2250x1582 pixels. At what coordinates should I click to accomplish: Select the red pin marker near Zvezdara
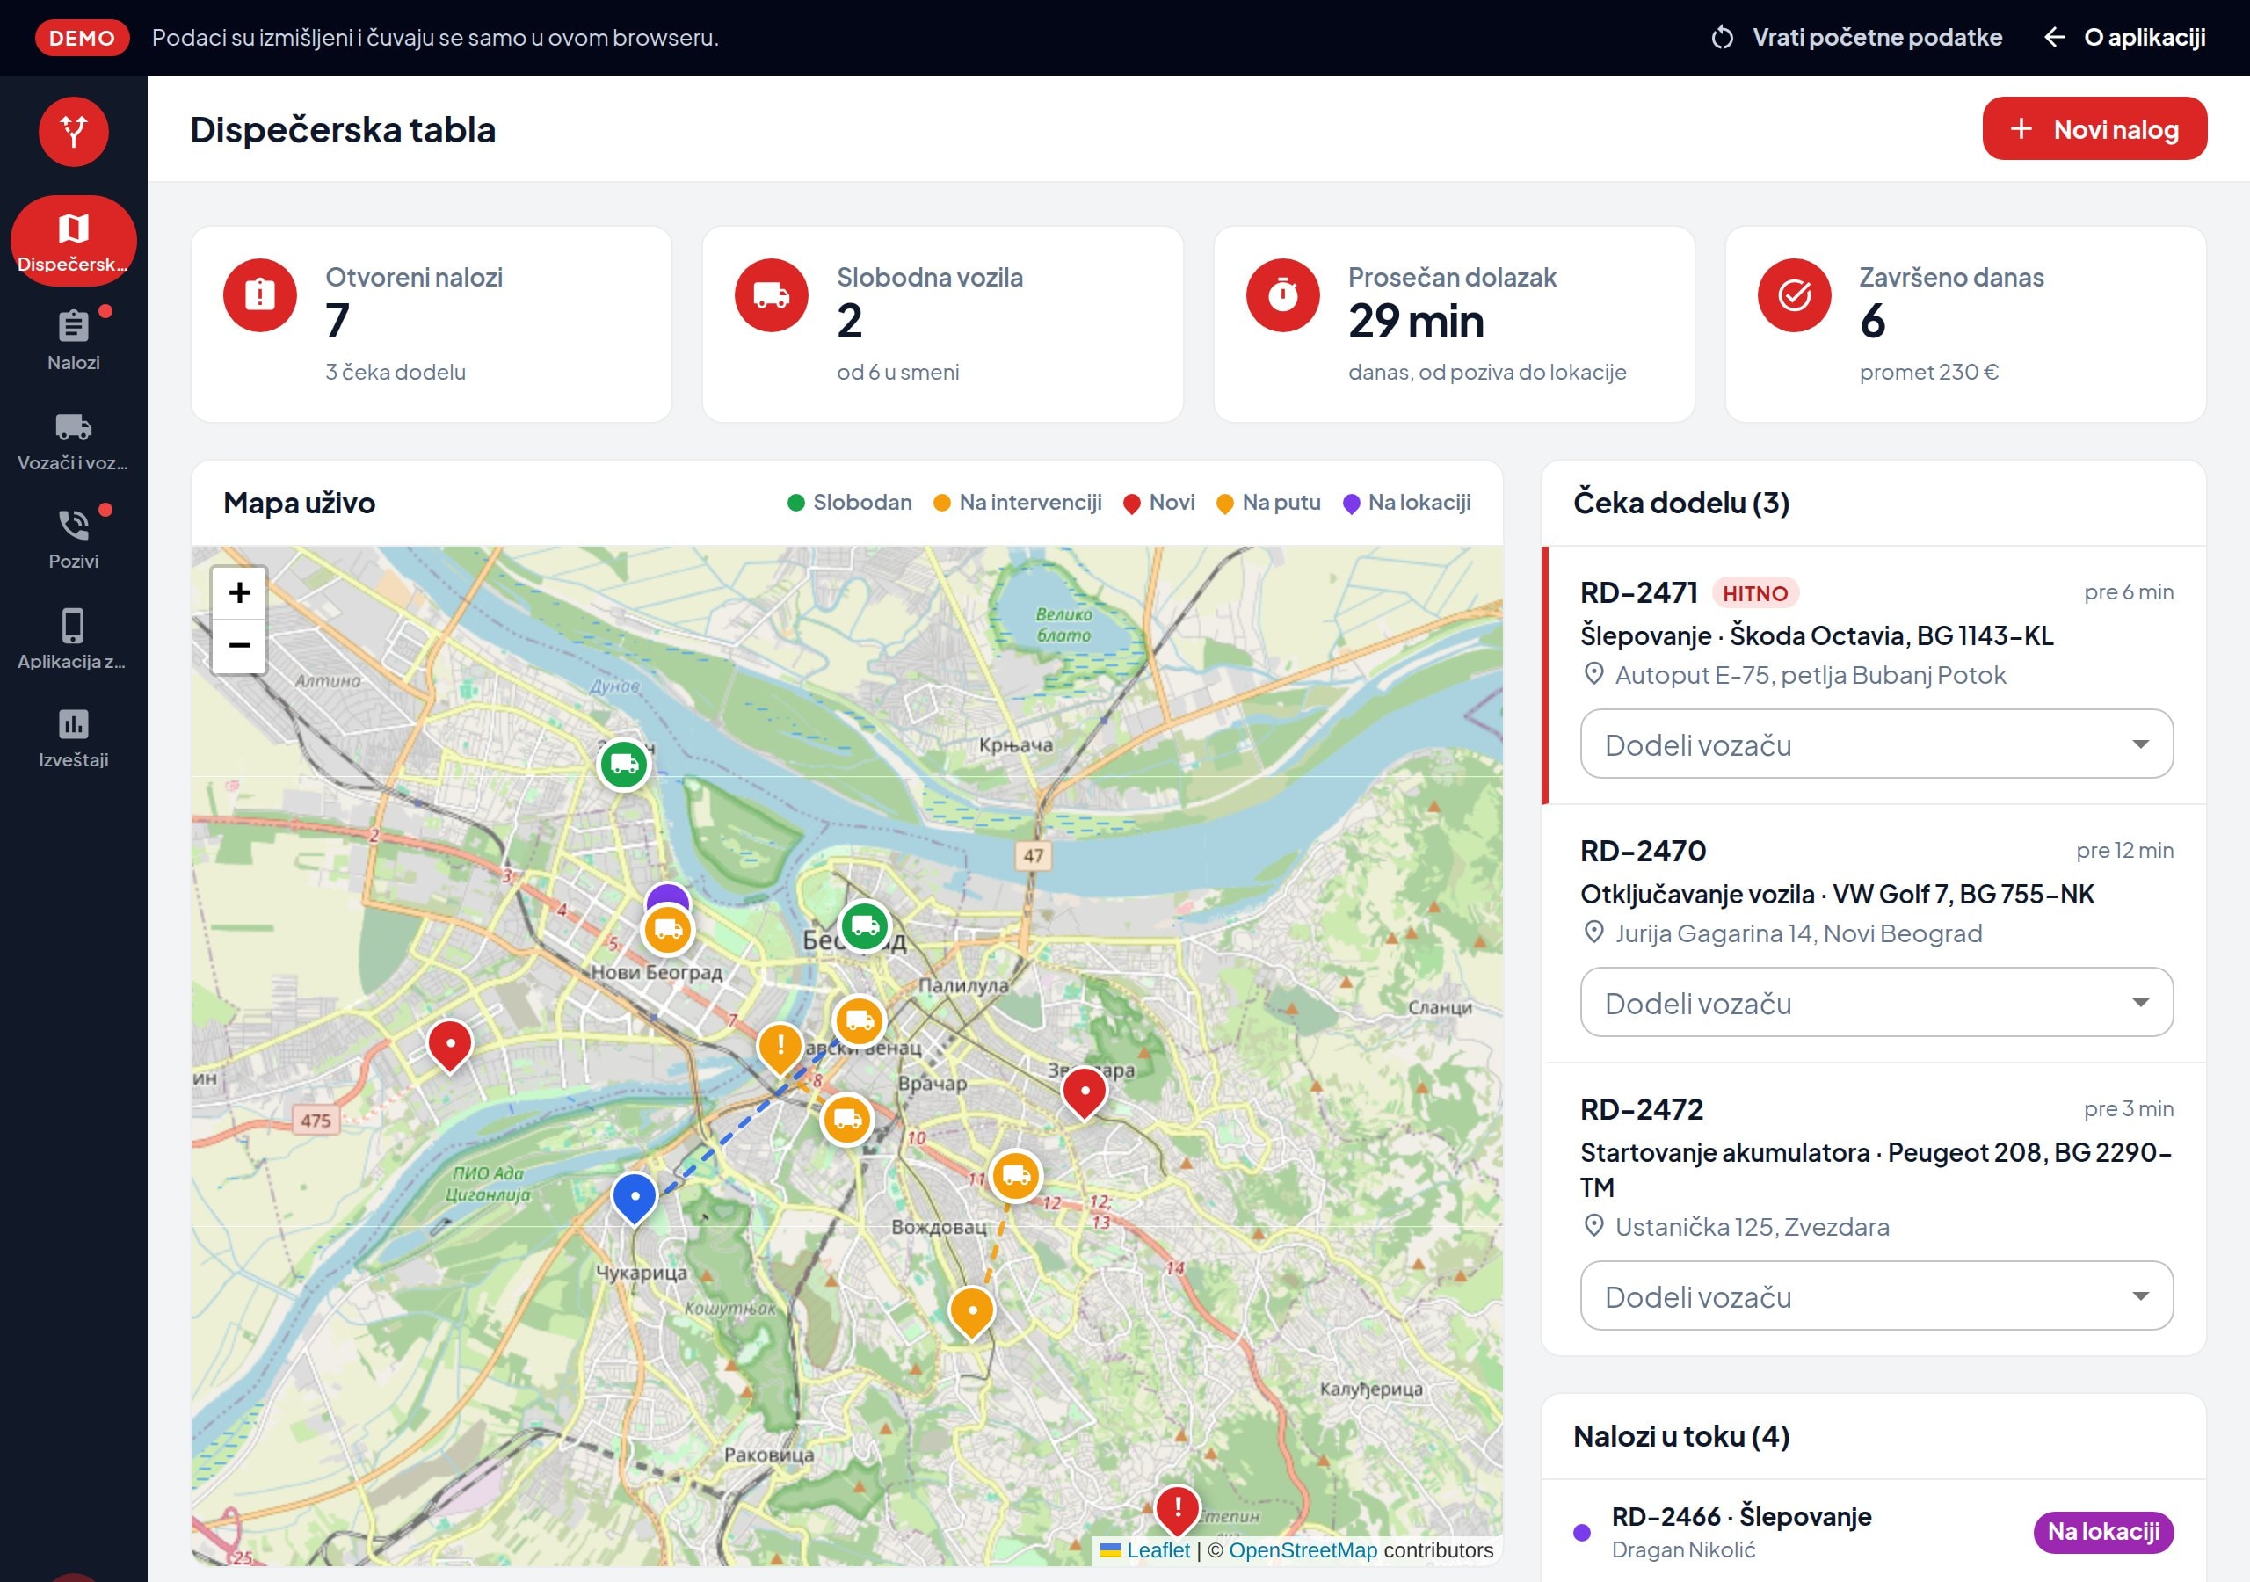(x=1085, y=1092)
